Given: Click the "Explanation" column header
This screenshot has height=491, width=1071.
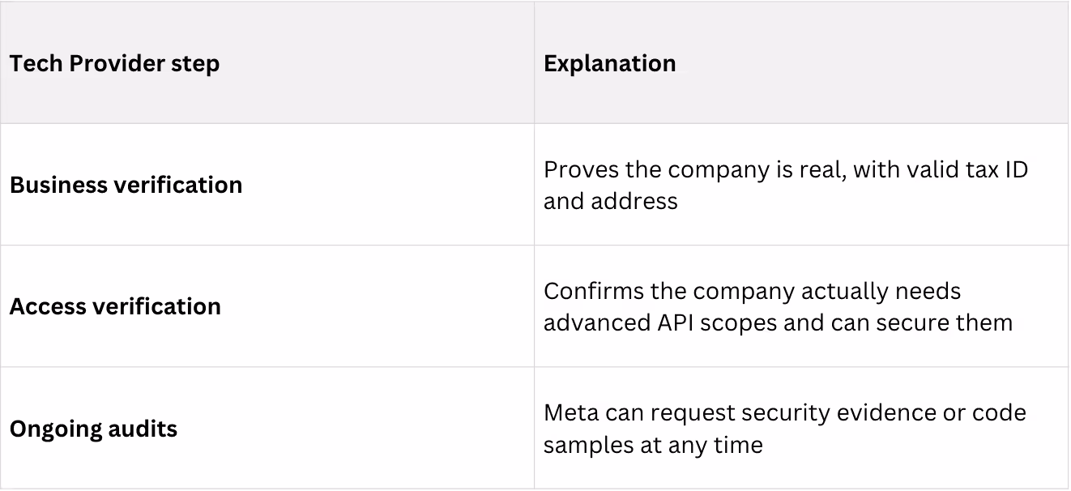Looking at the screenshot, I should pos(609,64).
